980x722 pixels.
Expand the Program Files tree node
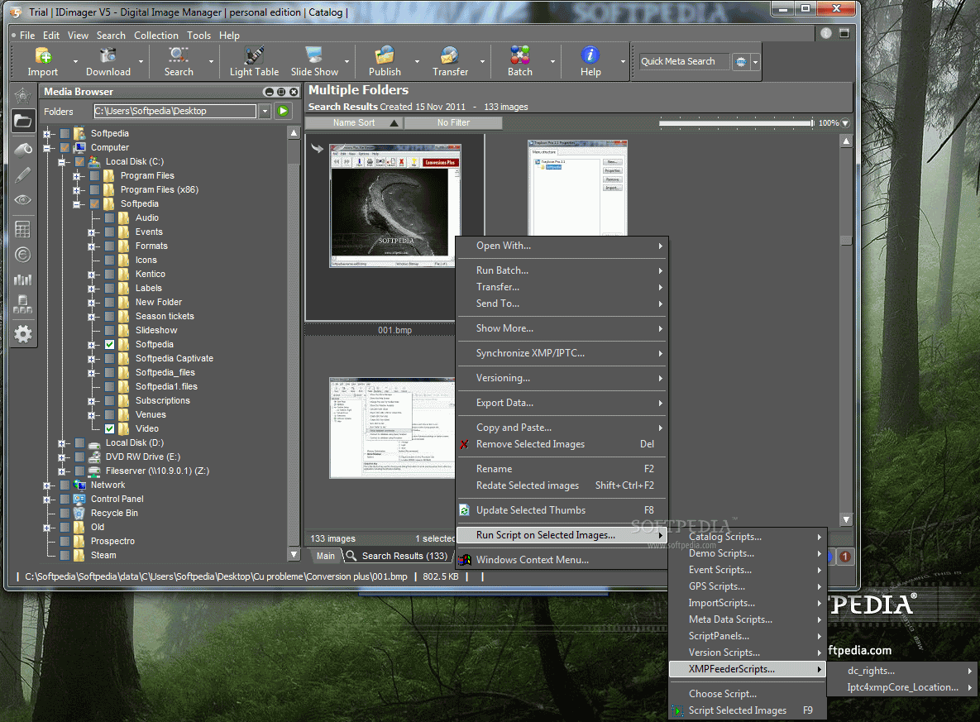point(76,175)
